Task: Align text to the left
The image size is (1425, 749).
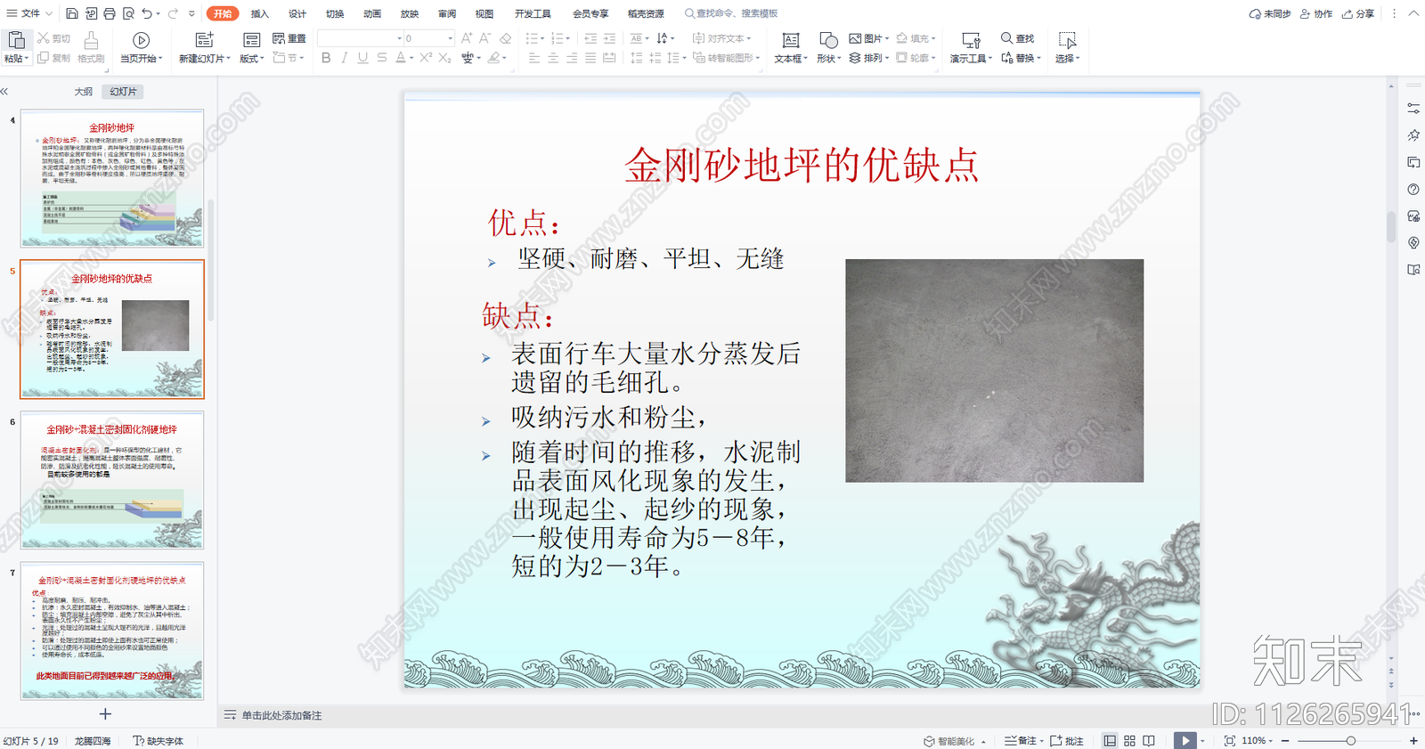Action: pyautogui.click(x=534, y=58)
